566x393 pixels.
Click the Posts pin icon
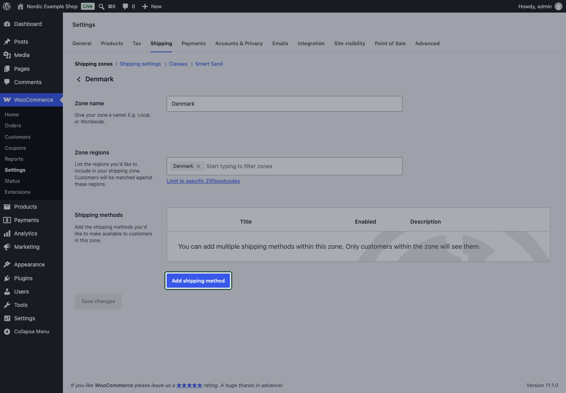(7, 42)
